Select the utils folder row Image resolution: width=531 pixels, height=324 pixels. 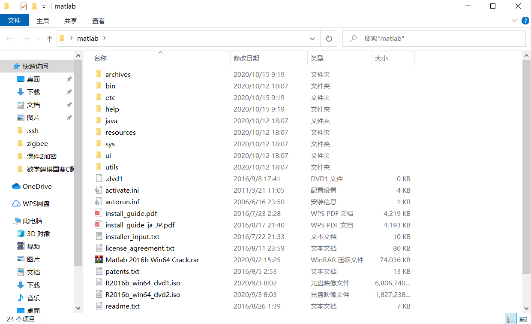point(253,167)
